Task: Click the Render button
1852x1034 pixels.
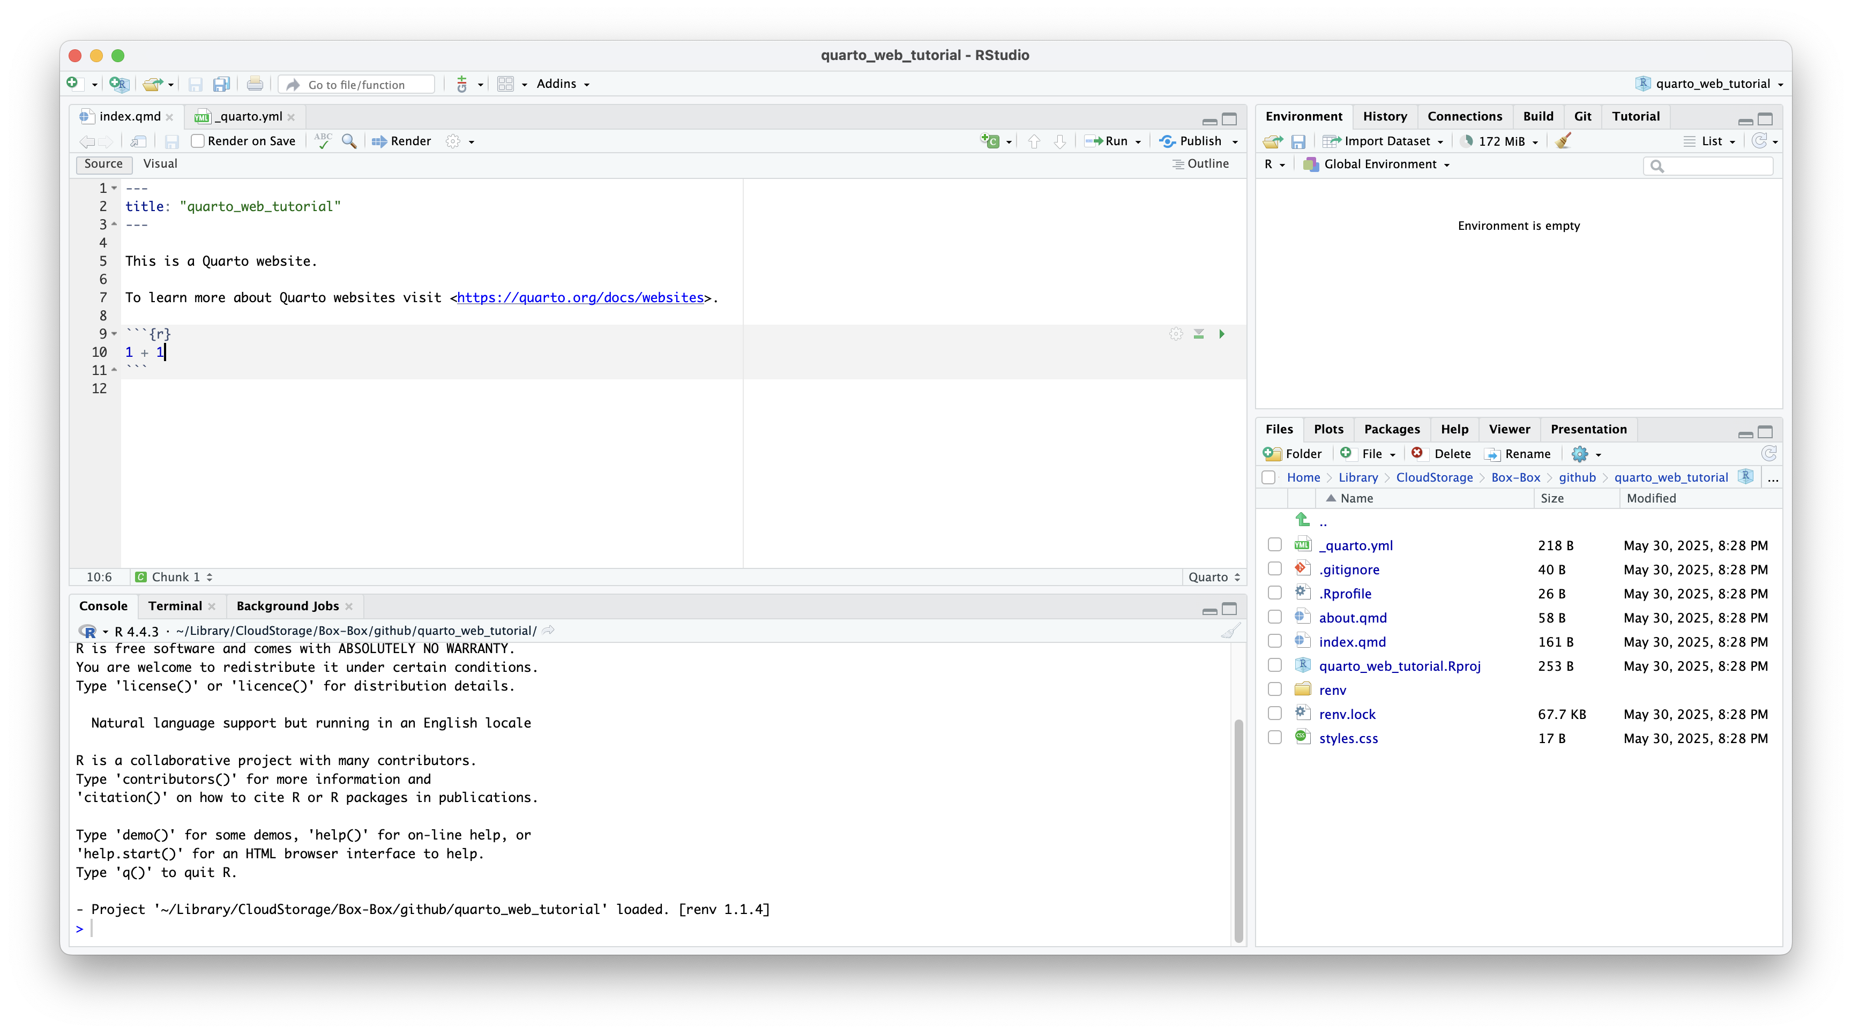Action: coord(401,141)
